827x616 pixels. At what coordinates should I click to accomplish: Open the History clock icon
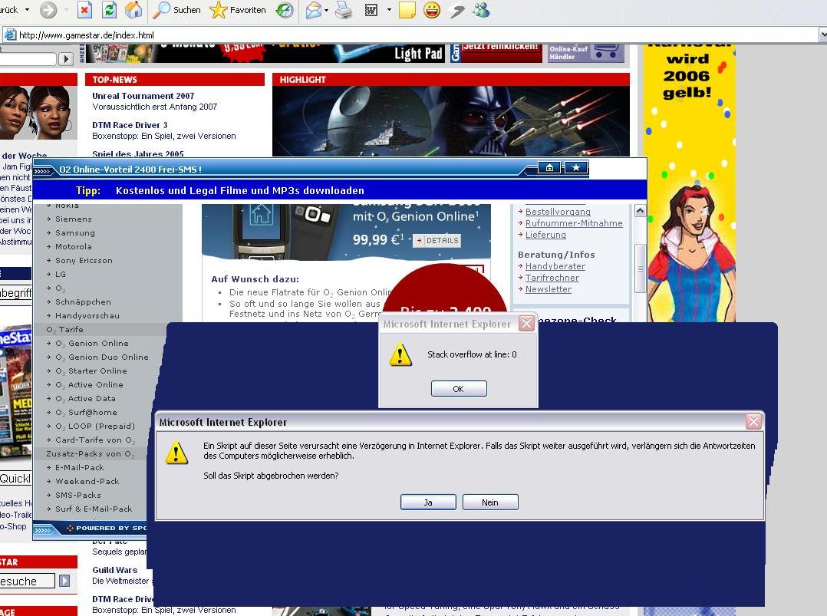pyautogui.click(x=285, y=10)
